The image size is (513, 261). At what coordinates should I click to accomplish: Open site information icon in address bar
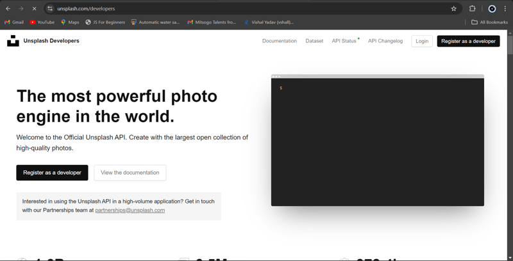50,9
